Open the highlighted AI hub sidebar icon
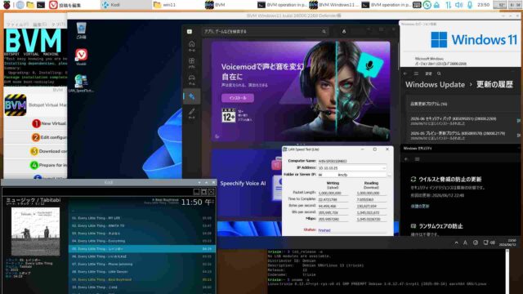Viewport: 523px width, 294px height. click(192, 96)
